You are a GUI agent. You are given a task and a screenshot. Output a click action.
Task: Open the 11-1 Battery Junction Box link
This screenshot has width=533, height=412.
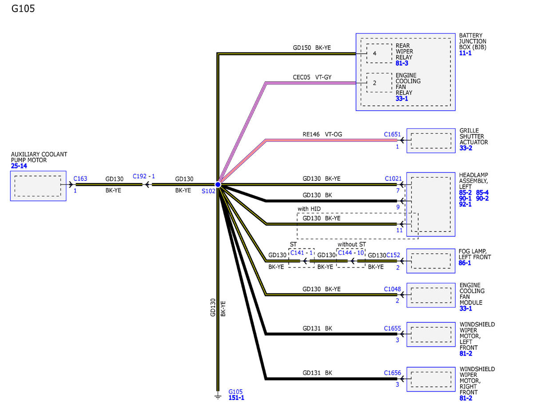[465, 53]
